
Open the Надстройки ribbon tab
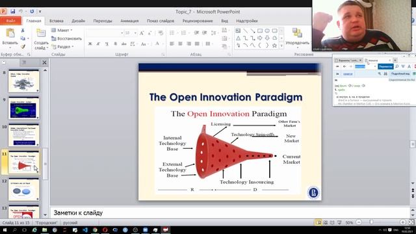(x=247, y=21)
